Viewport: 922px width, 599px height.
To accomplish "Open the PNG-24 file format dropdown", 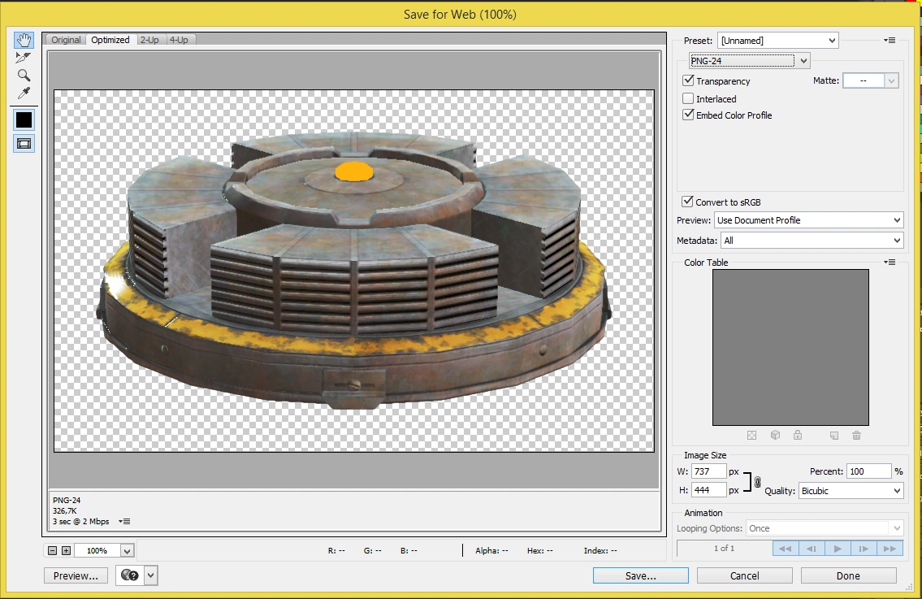I will pyautogui.click(x=748, y=61).
